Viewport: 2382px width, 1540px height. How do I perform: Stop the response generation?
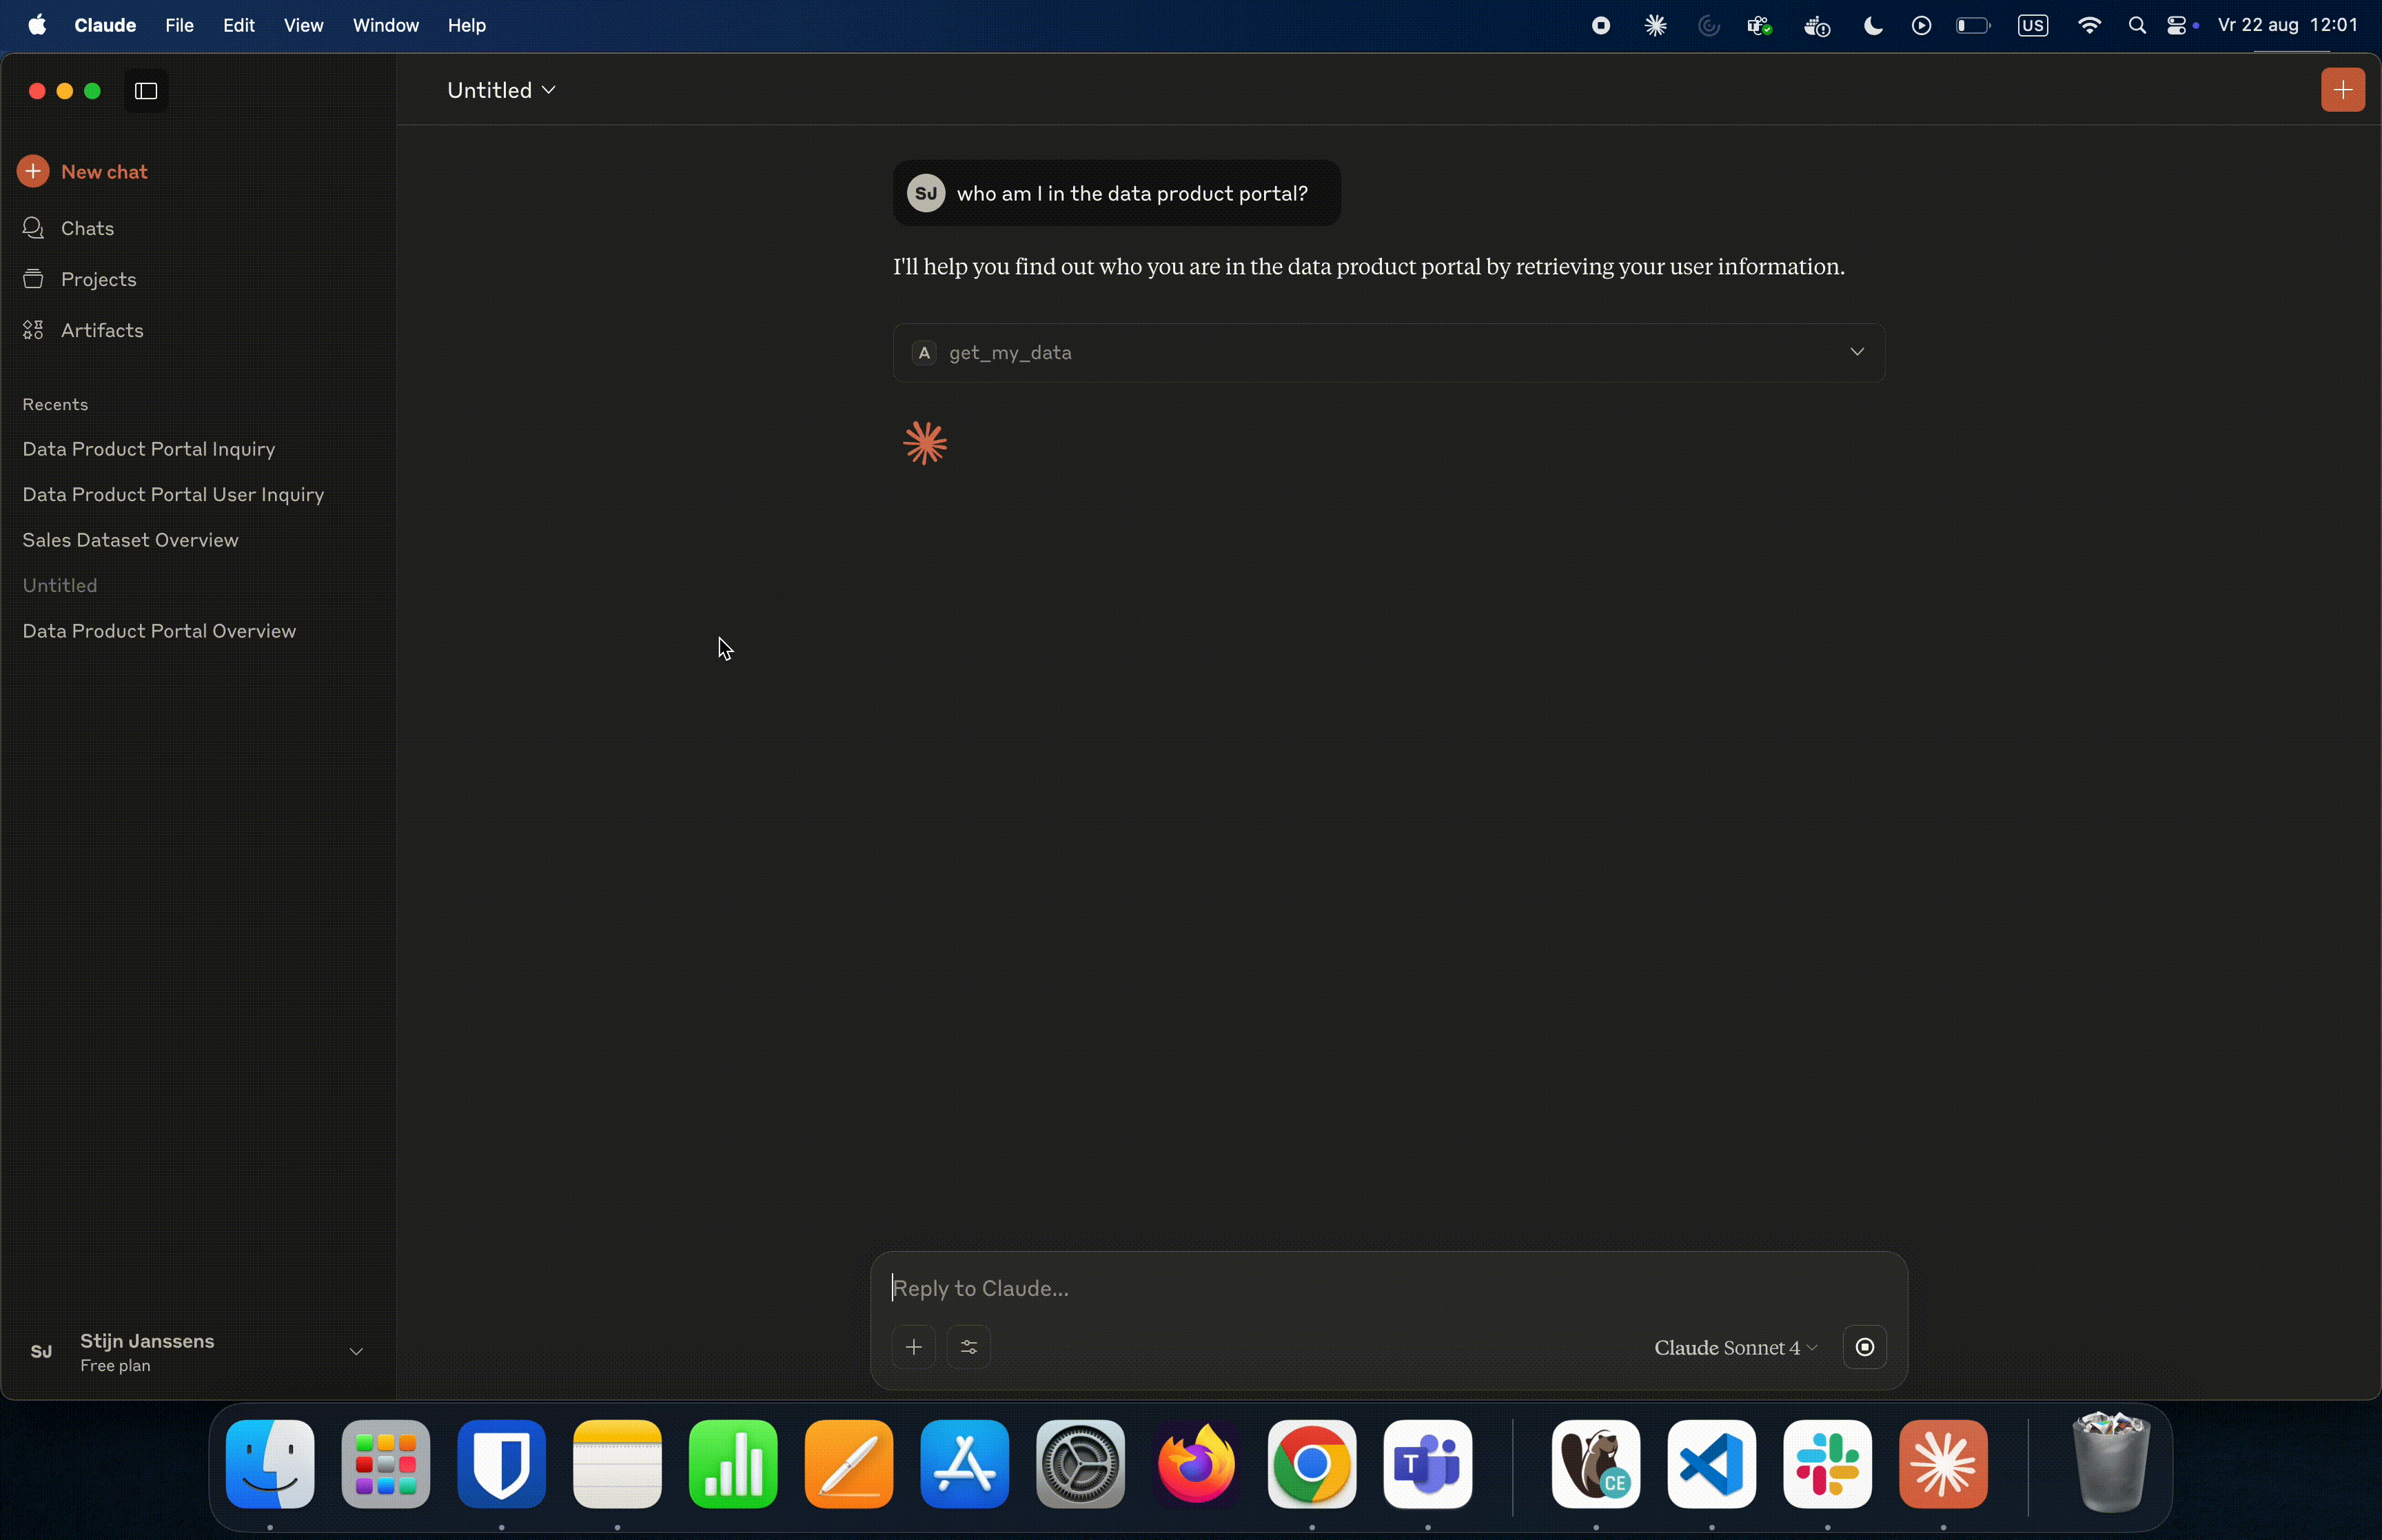[x=1864, y=1347]
